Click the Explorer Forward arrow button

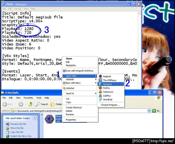21,104
